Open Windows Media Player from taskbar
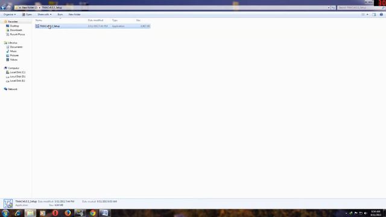The height and width of the screenshot is (217, 386). pyautogui.click(x=43, y=213)
